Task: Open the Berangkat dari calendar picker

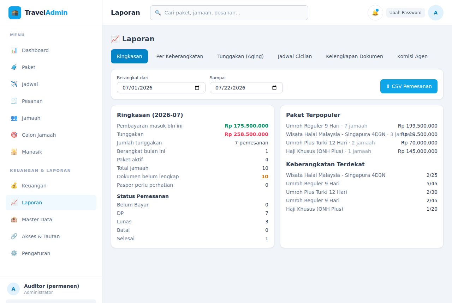Action: [197, 88]
